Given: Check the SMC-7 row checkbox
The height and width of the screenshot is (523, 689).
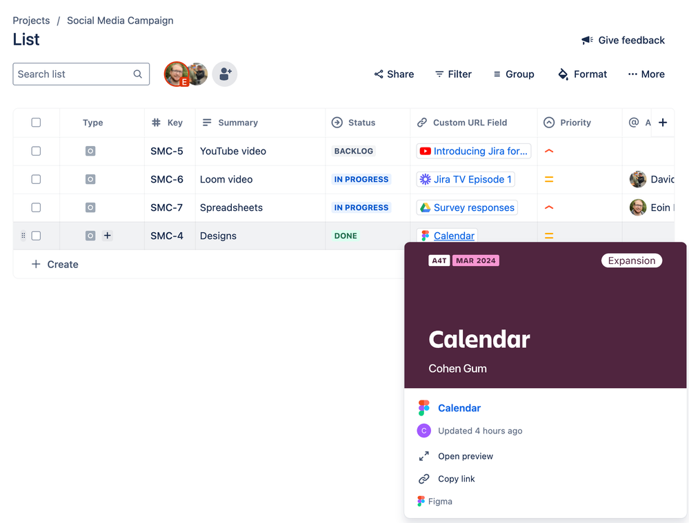Looking at the screenshot, I should click(x=36, y=207).
